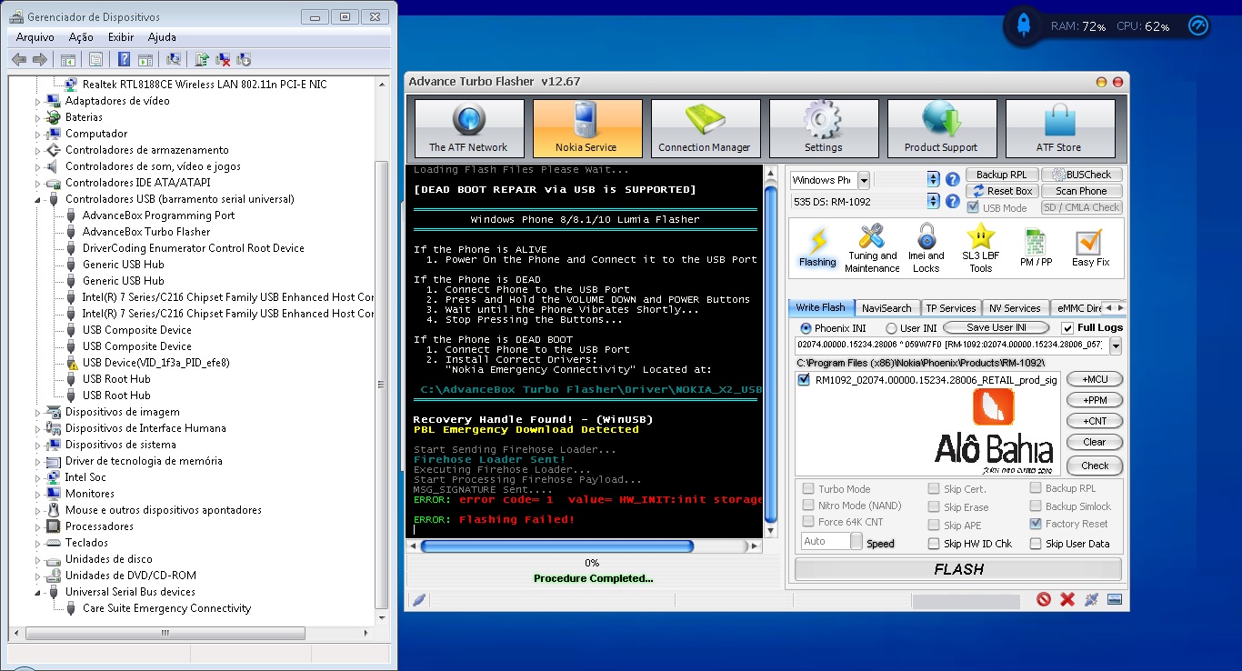The image size is (1242, 671).
Task: Enable the Turbo Mode checkbox
Action: coord(808,488)
